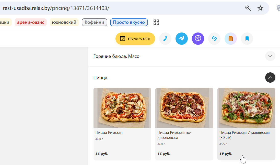This screenshot has width=280, height=165.
Task: Expand the Горячие блюда. Мясо section
Action: tap(270, 56)
